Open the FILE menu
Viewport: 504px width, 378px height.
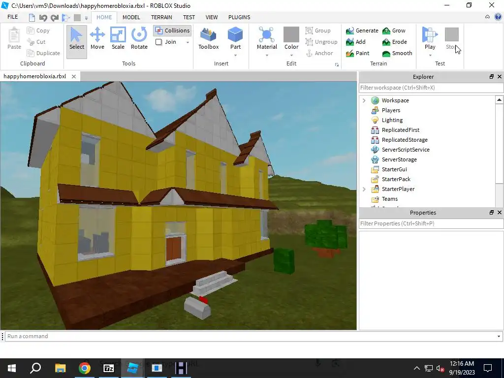12,17
